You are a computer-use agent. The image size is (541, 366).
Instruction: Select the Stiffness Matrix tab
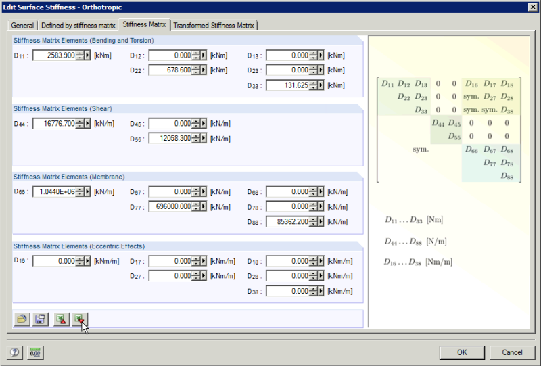point(144,24)
